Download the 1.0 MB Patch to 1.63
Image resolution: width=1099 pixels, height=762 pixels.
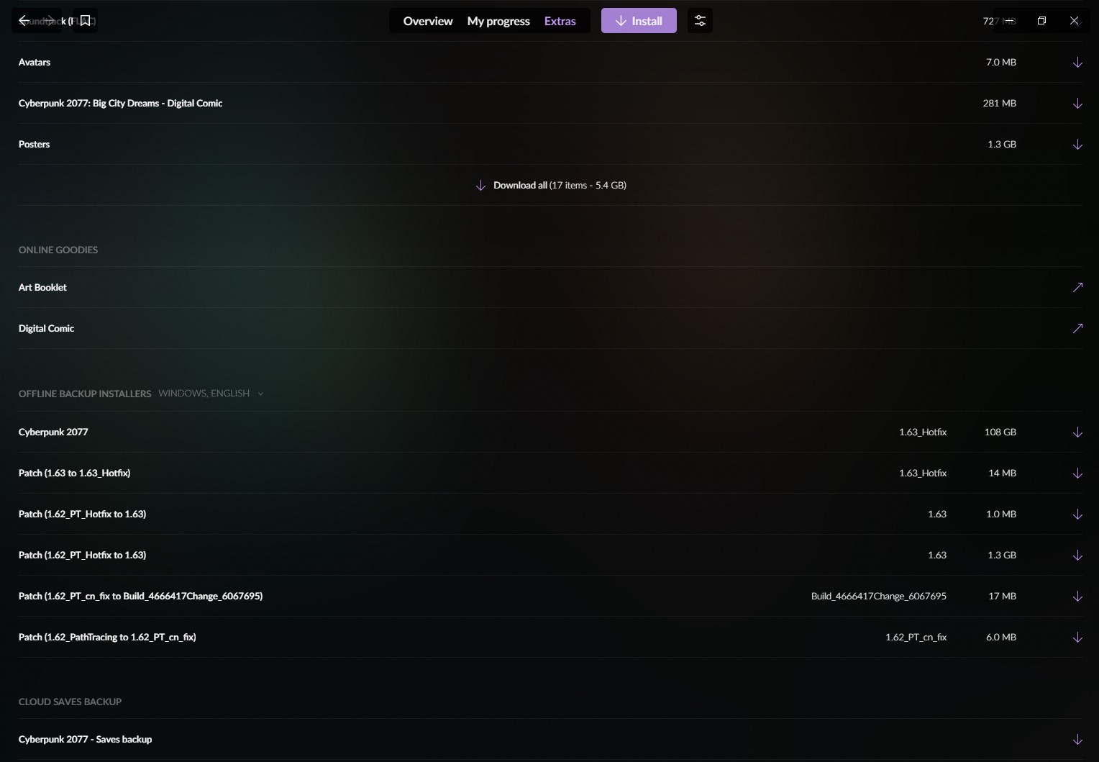(1077, 514)
